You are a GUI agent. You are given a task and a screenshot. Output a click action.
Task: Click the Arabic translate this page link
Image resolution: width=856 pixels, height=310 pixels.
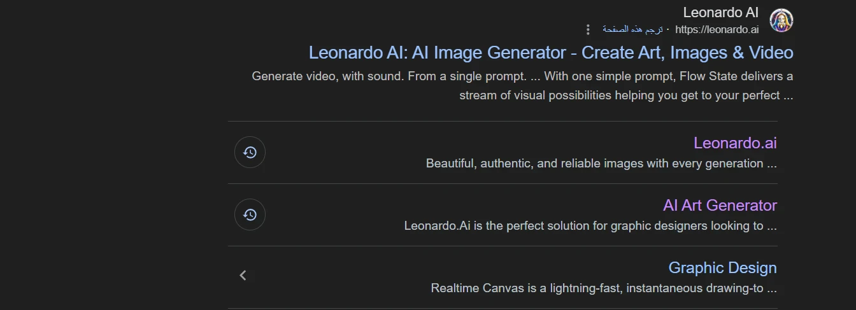click(x=632, y=29)
